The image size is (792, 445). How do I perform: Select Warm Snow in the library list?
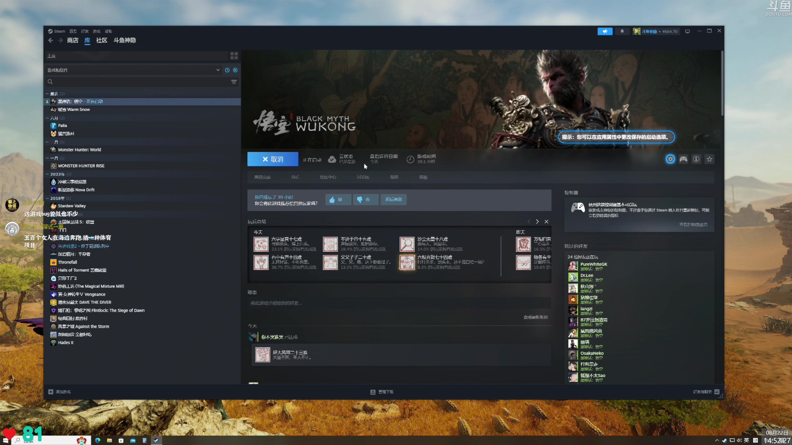coord(142,109)
